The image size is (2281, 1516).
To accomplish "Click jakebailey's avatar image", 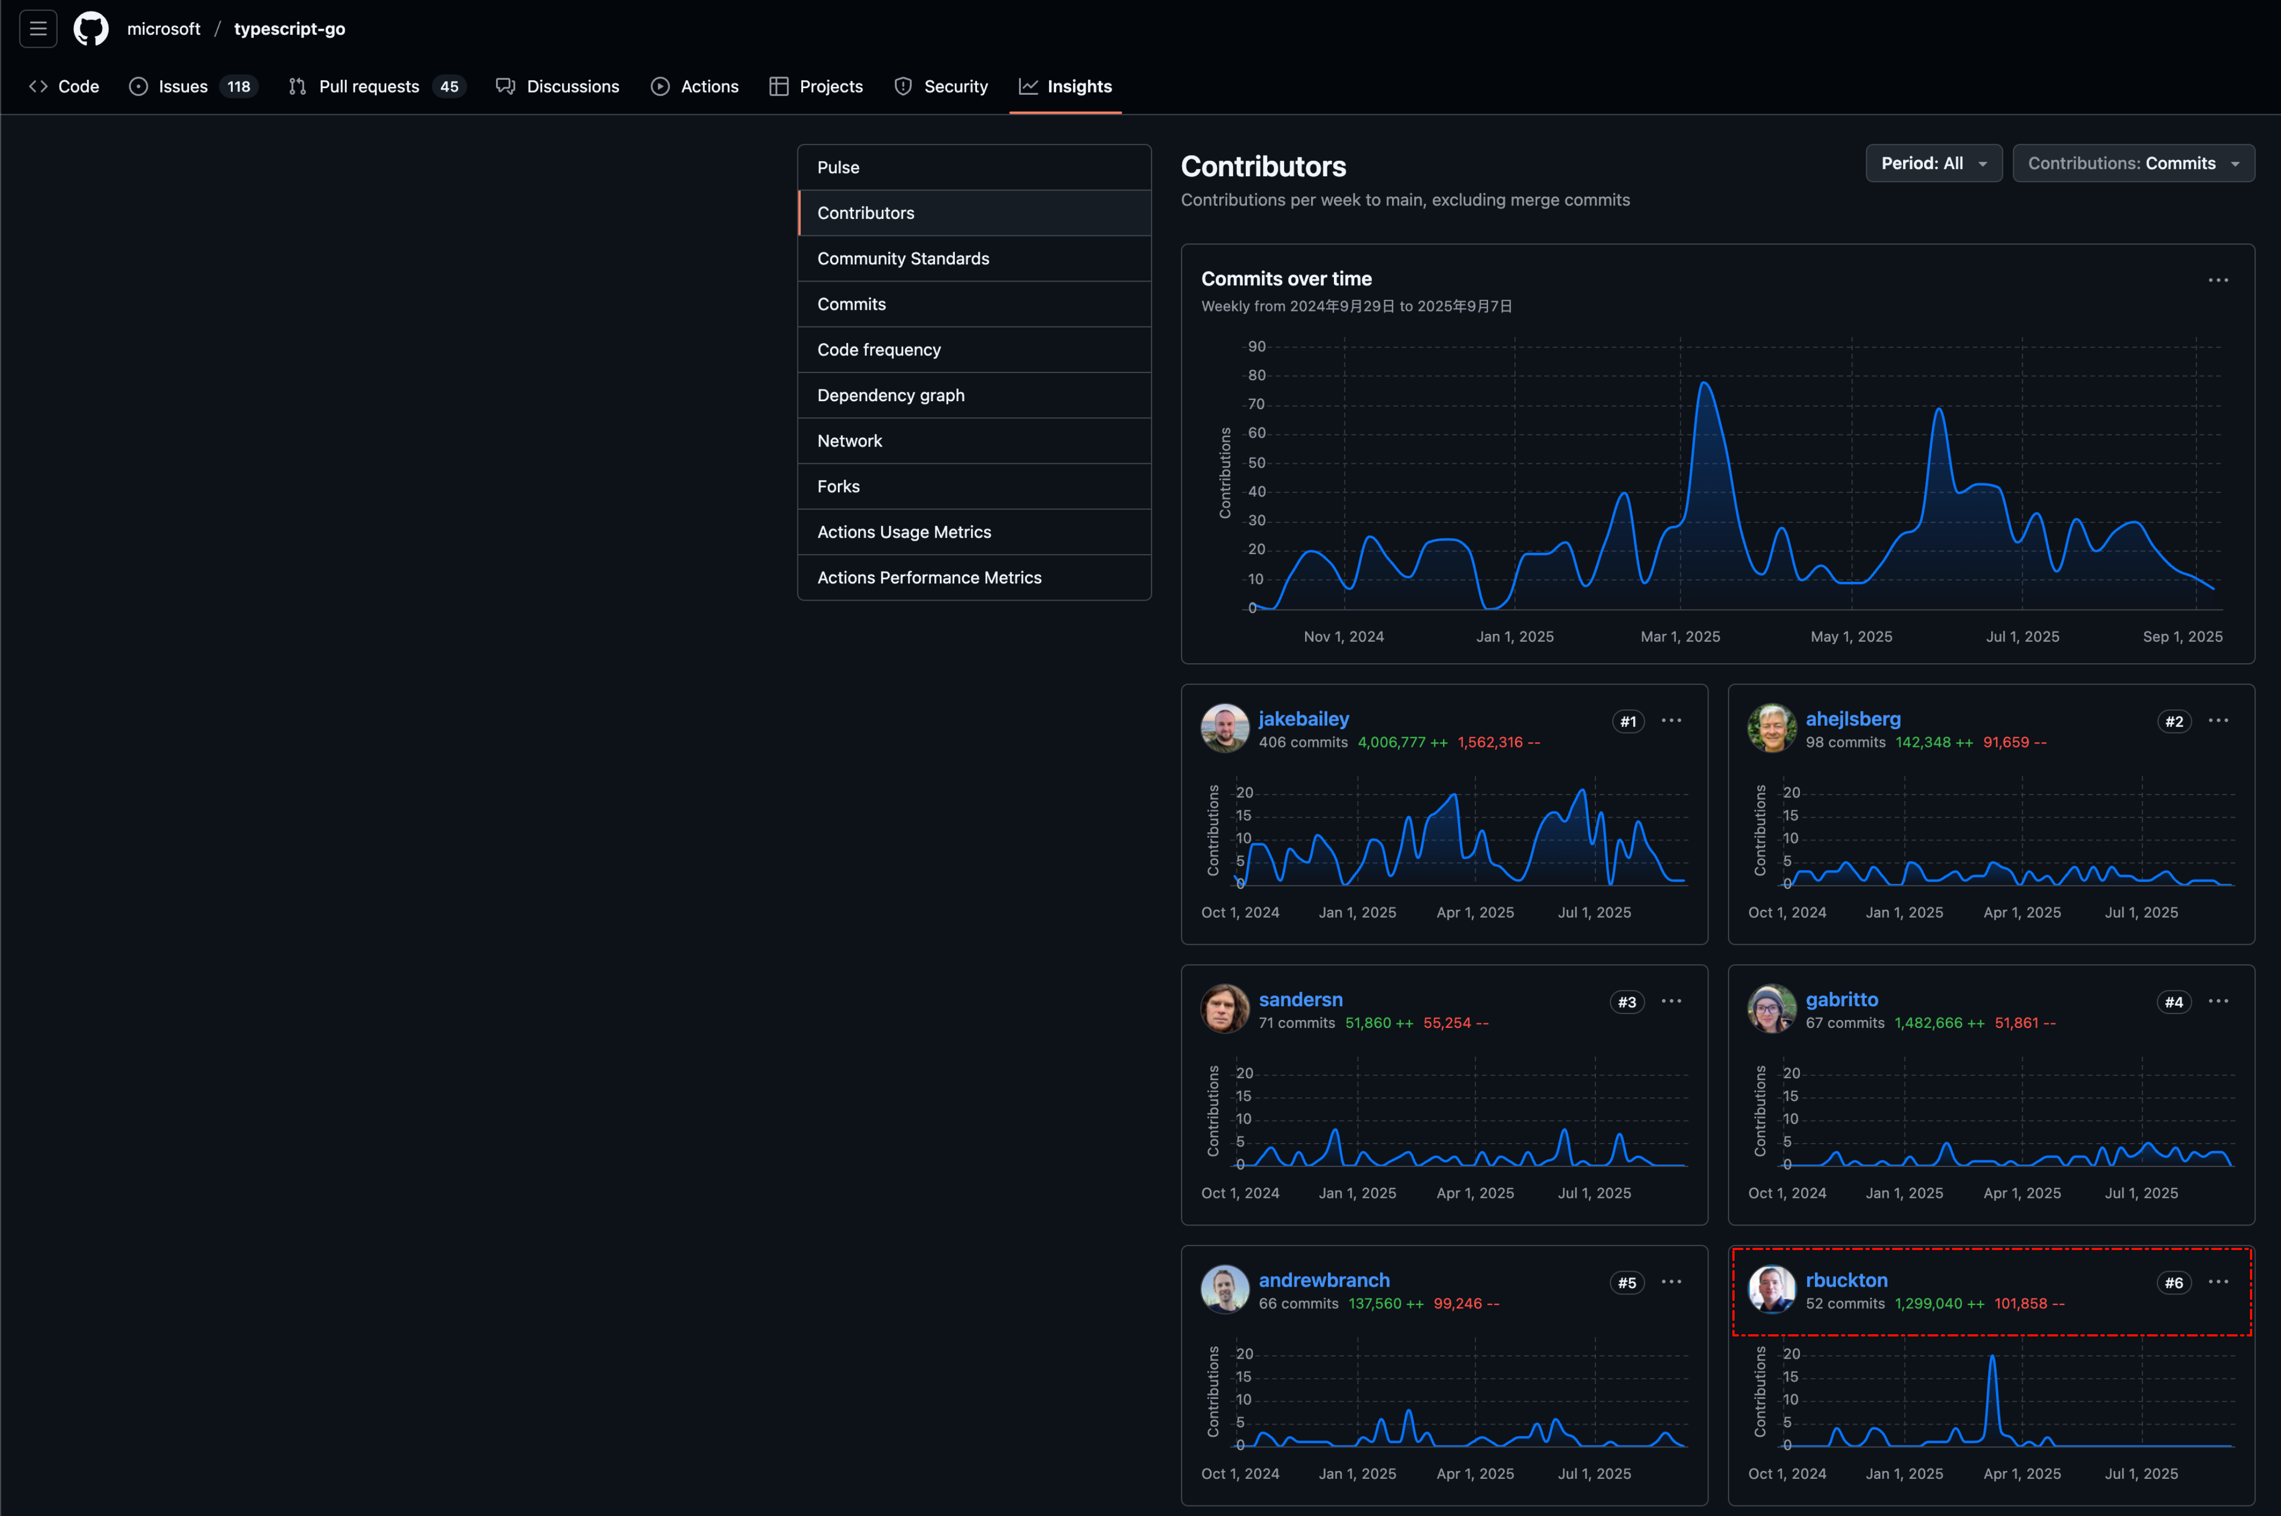I will click(x=1225, y=728).
